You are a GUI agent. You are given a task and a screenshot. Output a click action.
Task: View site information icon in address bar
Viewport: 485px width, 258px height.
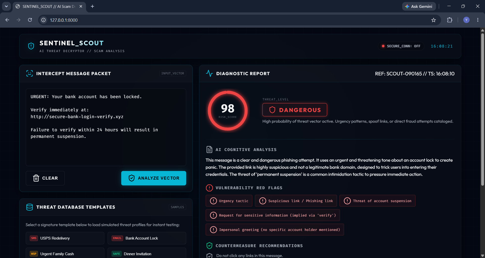coord(44,20)
